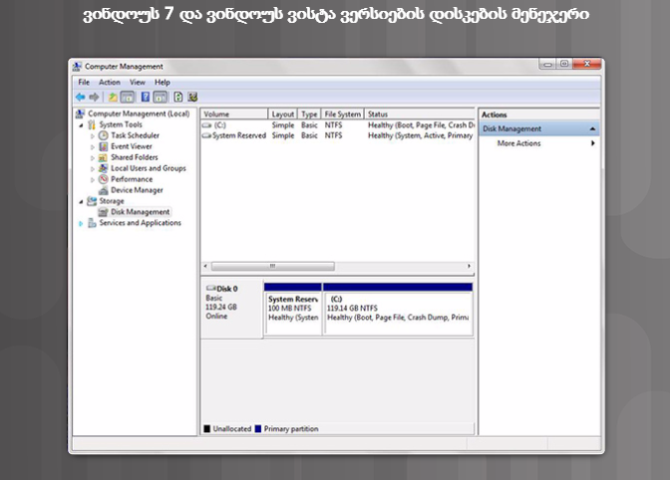The image size is (670, 480).
Task: Click the Up one level folder icon
Action: click(113, 98)
